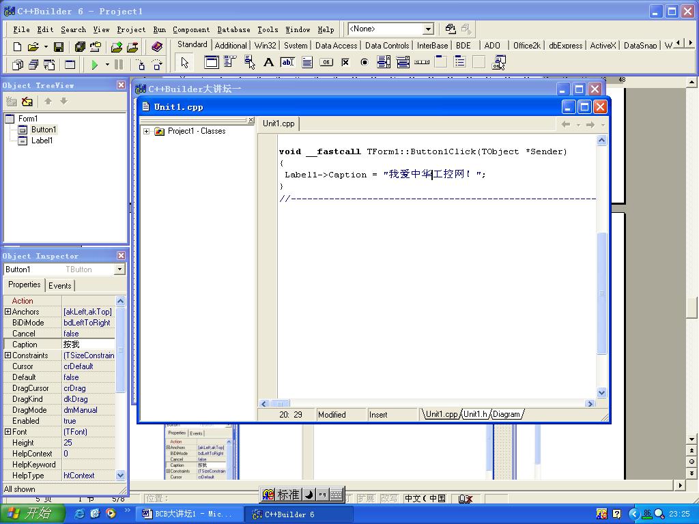Click the New Form icon
The image size is (699, 524).
coord(70,65)
